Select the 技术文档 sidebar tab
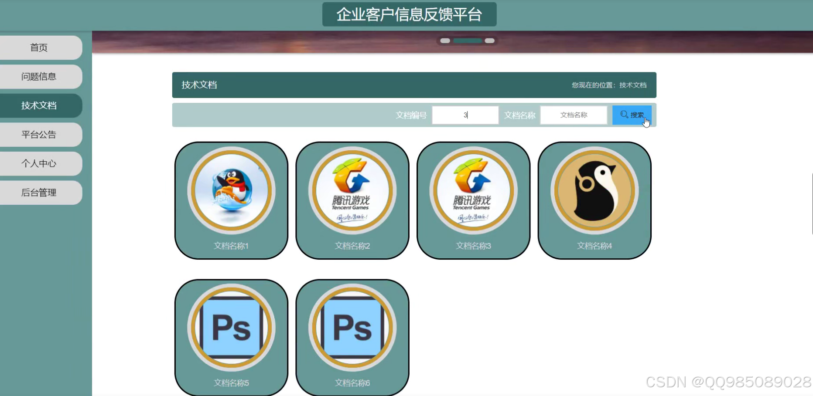 39,105
